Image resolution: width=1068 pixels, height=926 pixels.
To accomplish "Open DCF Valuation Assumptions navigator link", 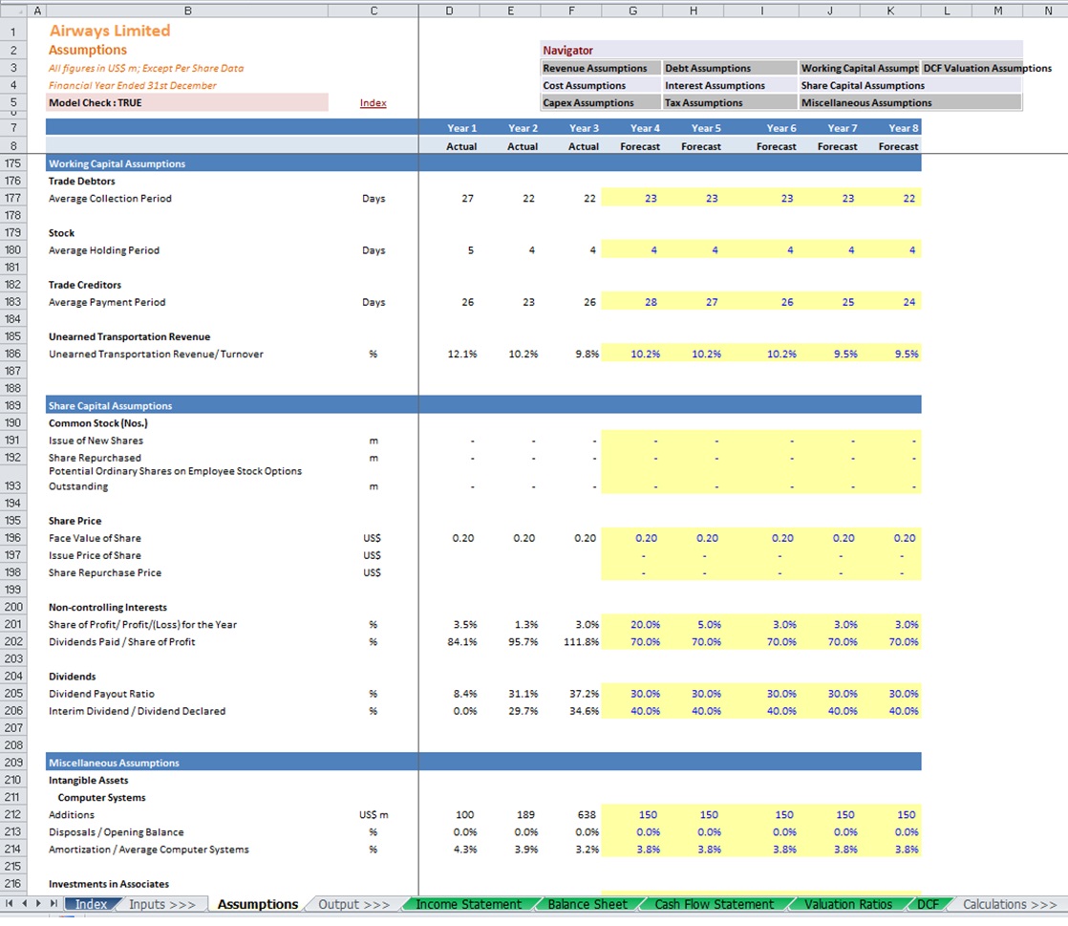I will coord(988,69).
